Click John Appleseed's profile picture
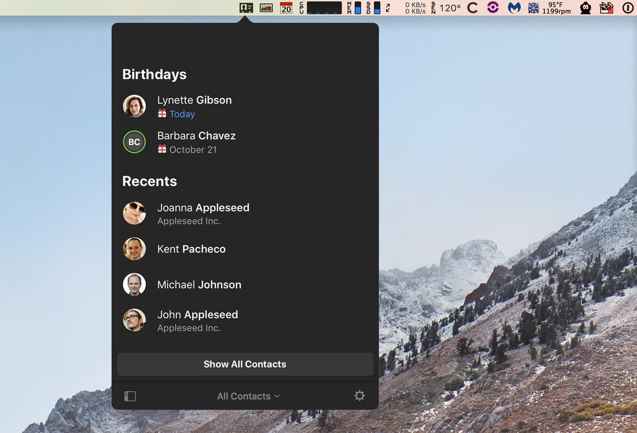 coord(134,321)
